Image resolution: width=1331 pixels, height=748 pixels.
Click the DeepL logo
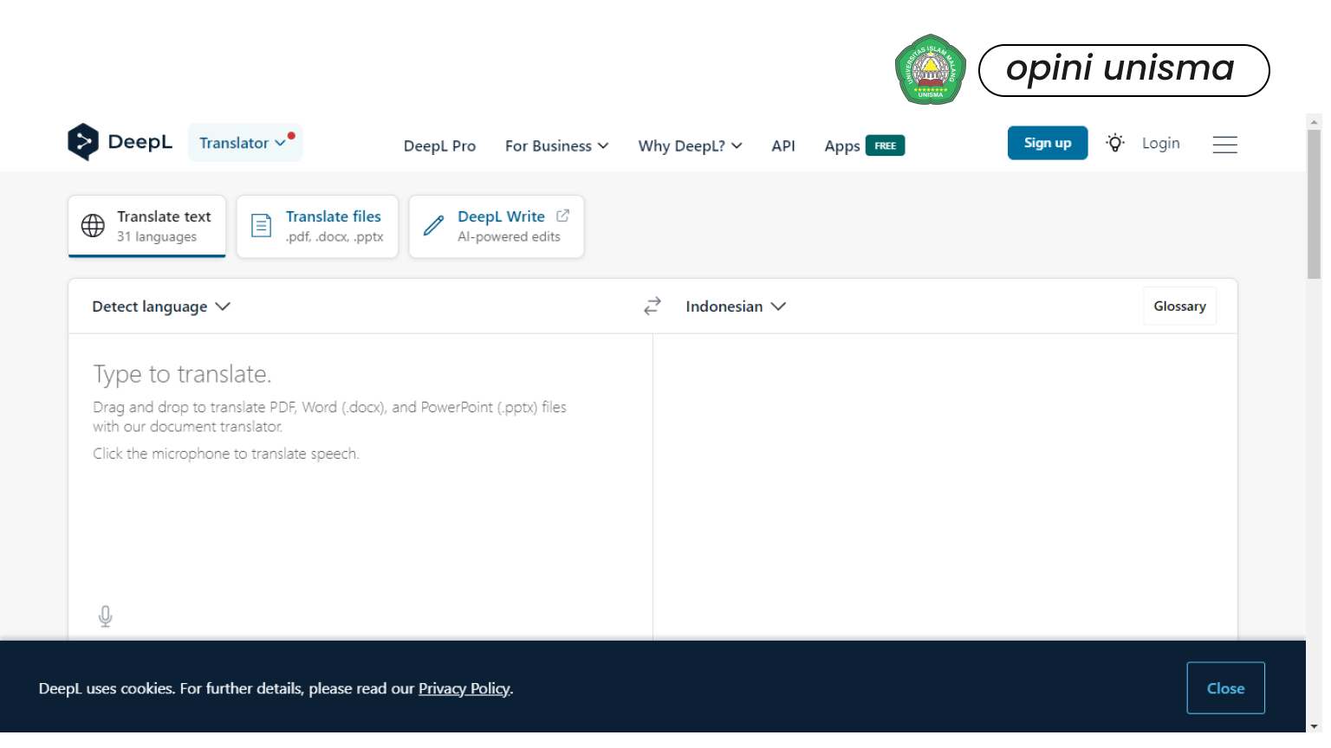[x=120, y=142]
